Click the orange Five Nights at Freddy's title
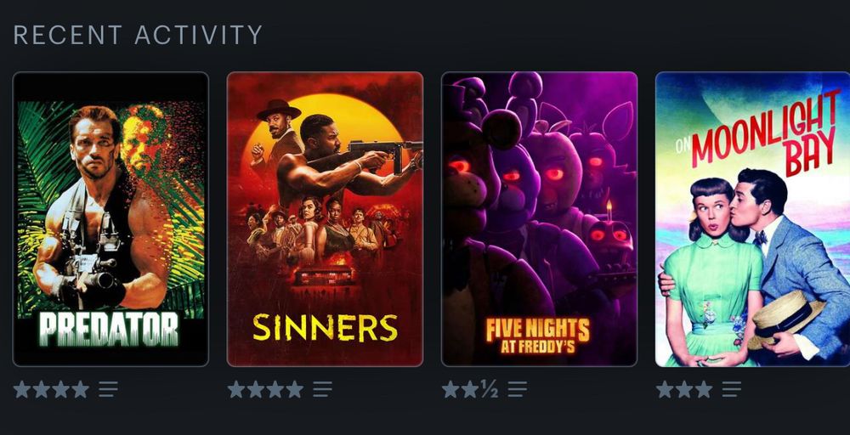 coord(537,336)
